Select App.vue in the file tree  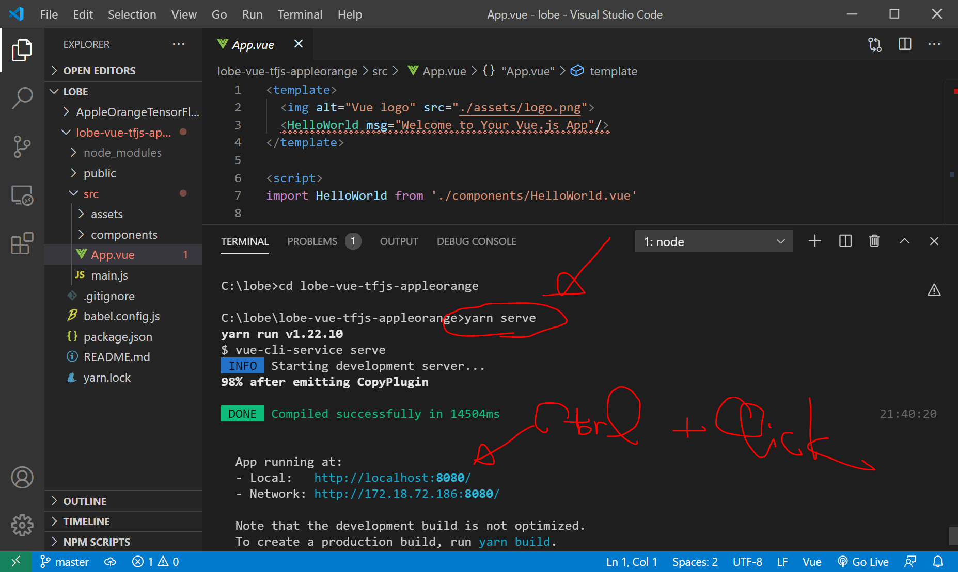pos(123,255)
